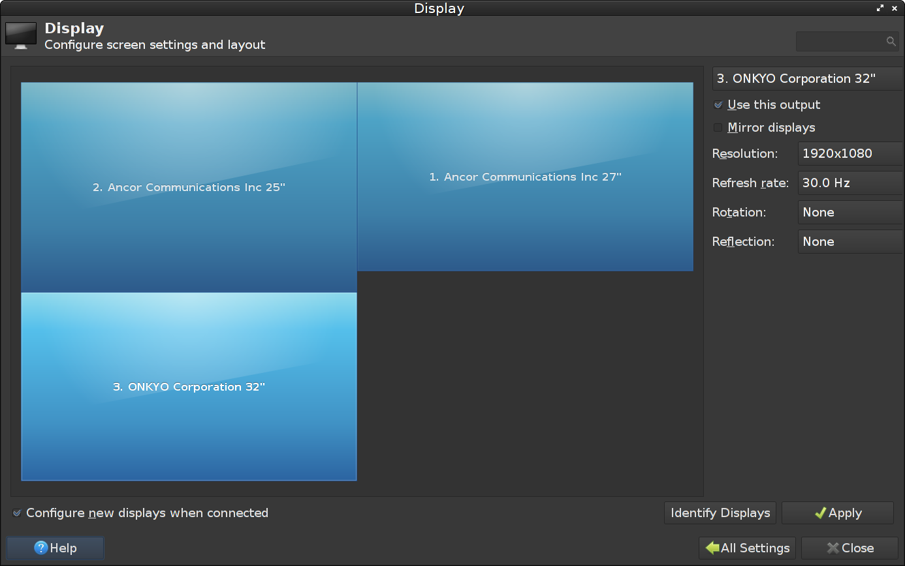The width and height of the screenshot is (905, 566).
Task: Toggle the Use this output checkbox
Action: tap(718, 105)
